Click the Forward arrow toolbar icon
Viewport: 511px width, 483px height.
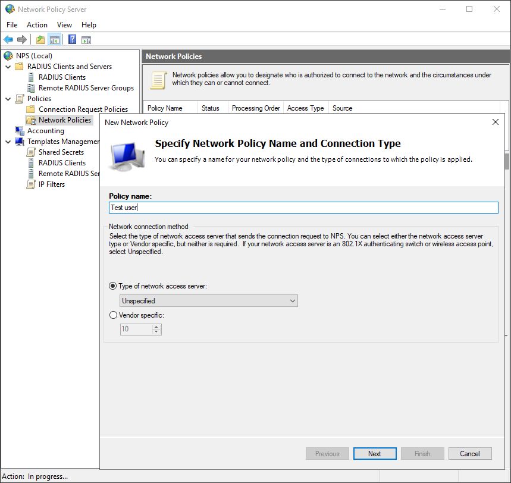point(22,40)
